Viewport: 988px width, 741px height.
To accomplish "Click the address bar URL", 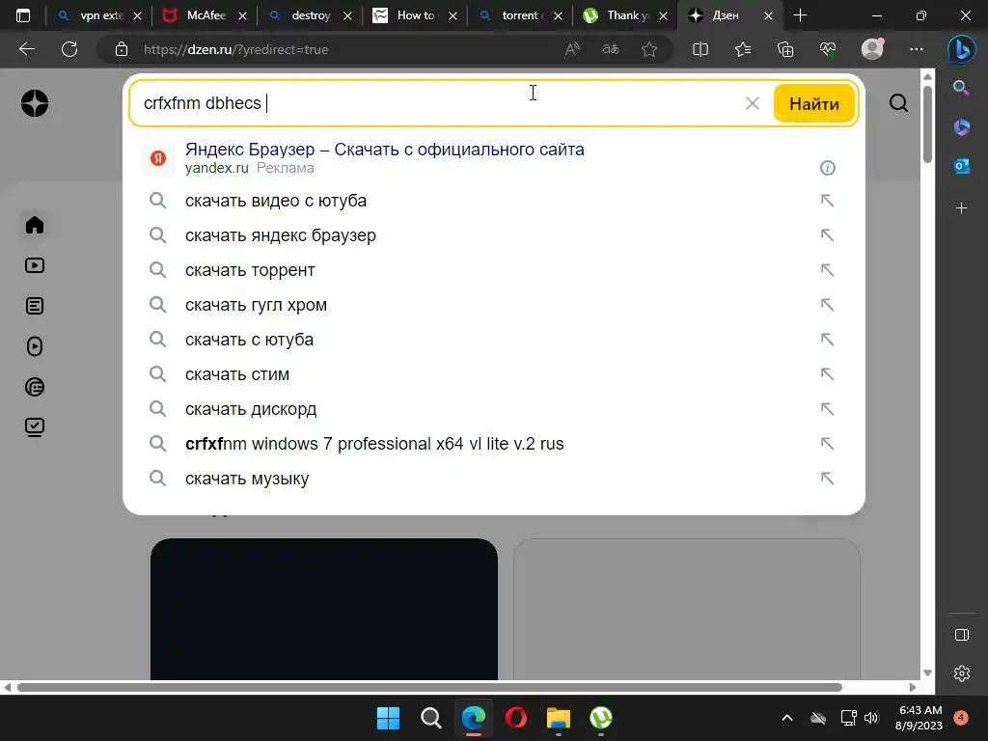I will (235, 50).
